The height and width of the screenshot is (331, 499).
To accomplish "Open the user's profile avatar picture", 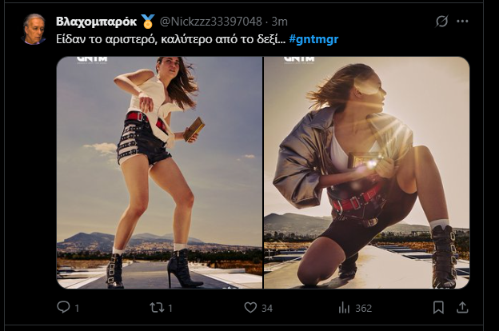I will click(34, 29).
